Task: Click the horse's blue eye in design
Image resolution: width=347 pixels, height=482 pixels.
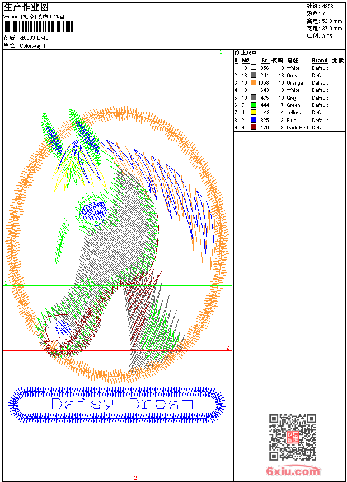Action: point(93,211)
